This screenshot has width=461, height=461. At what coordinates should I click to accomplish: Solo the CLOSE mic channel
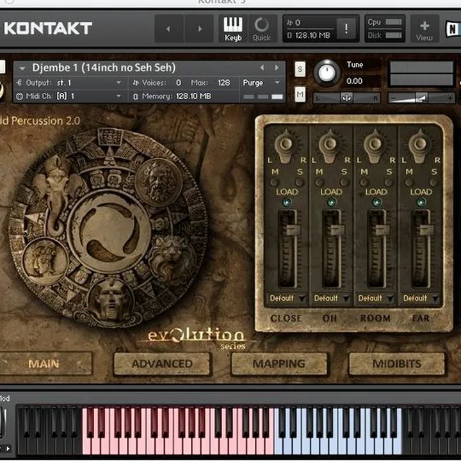coord(299,182)
